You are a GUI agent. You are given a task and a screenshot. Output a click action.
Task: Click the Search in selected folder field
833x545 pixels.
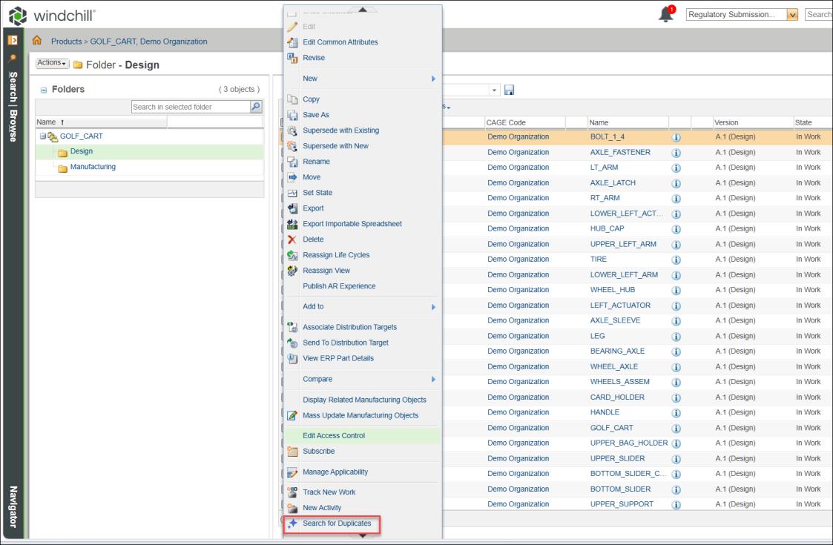point(191,107)
